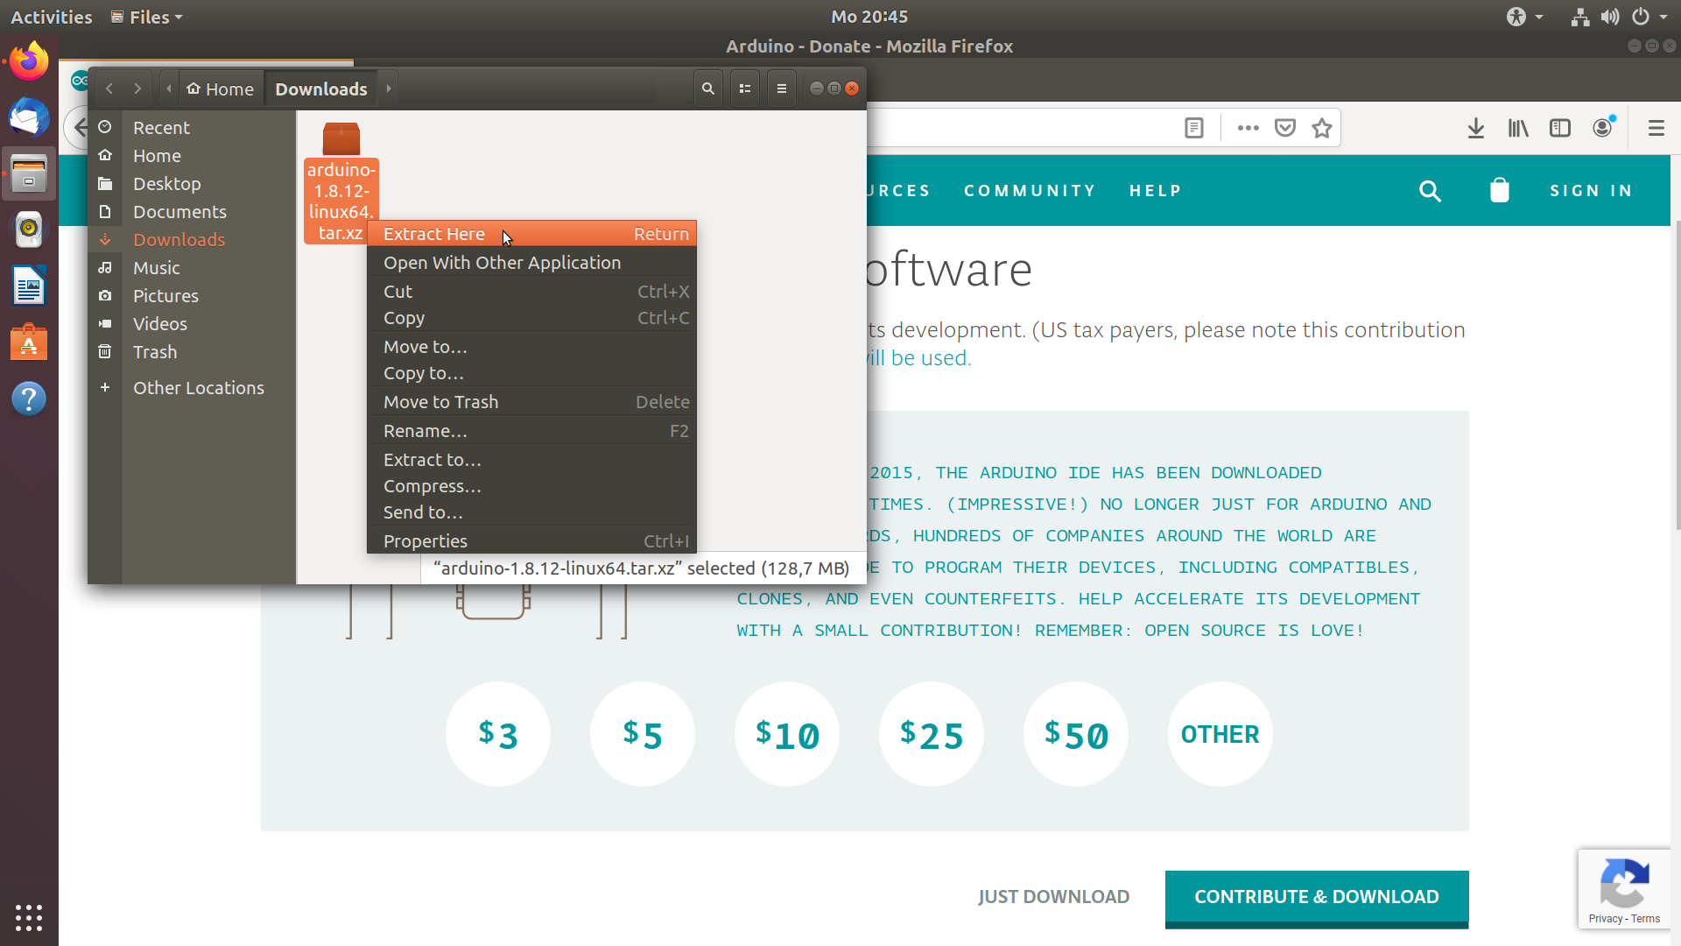This screenshot has width=1681, height=946.
Task: Select the $10 donation amount
Action: (787, 734)
